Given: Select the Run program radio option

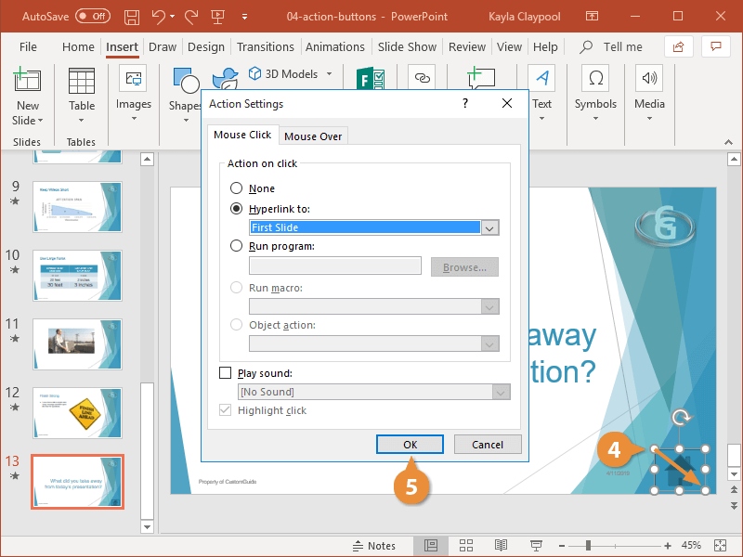Looking at the screenshot, I should tap(236, 246).
